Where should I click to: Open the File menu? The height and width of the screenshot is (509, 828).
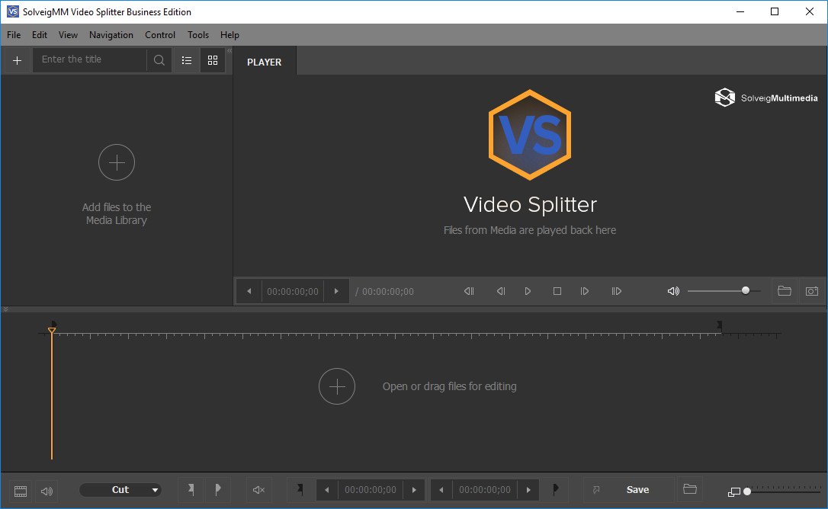tap(14, 35)
